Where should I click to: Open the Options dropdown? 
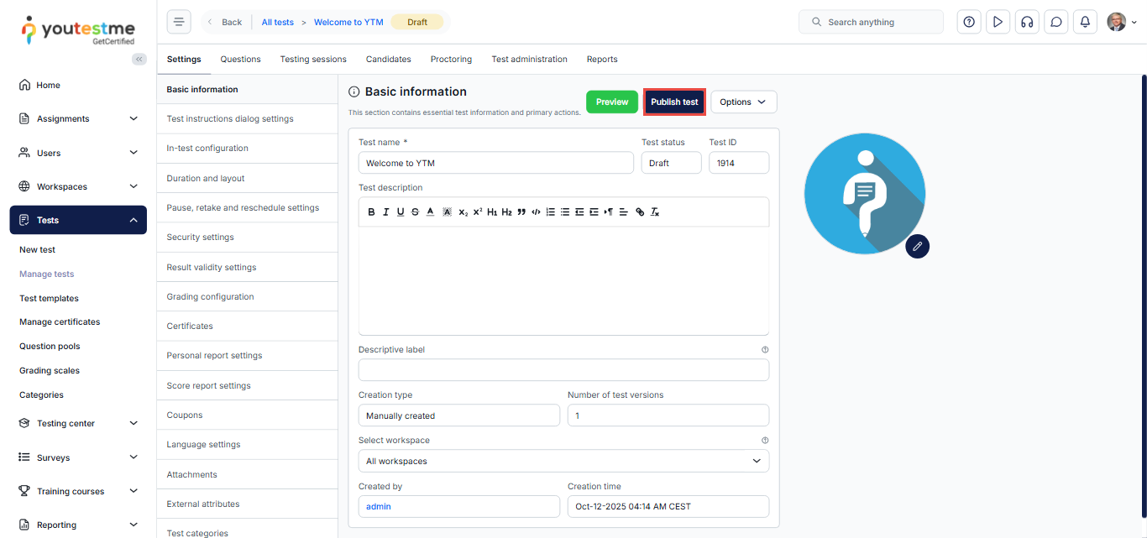point(743,102)
